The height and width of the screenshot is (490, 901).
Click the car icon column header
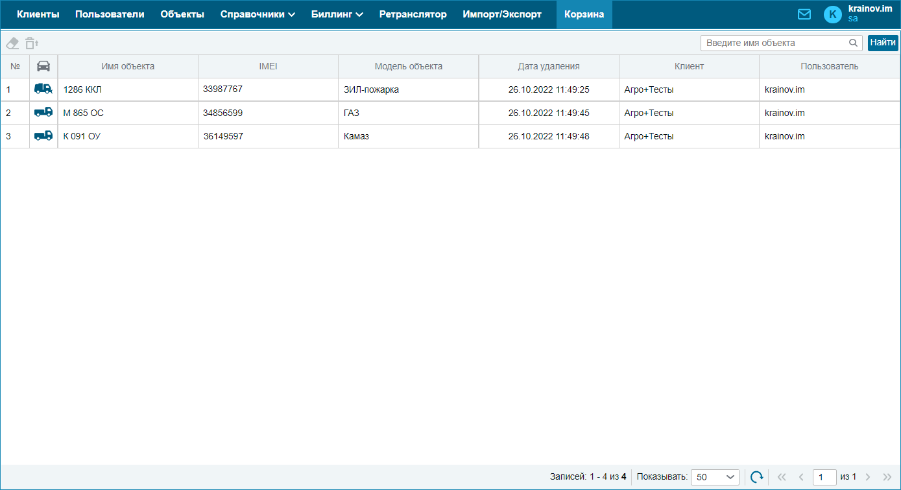43,66
